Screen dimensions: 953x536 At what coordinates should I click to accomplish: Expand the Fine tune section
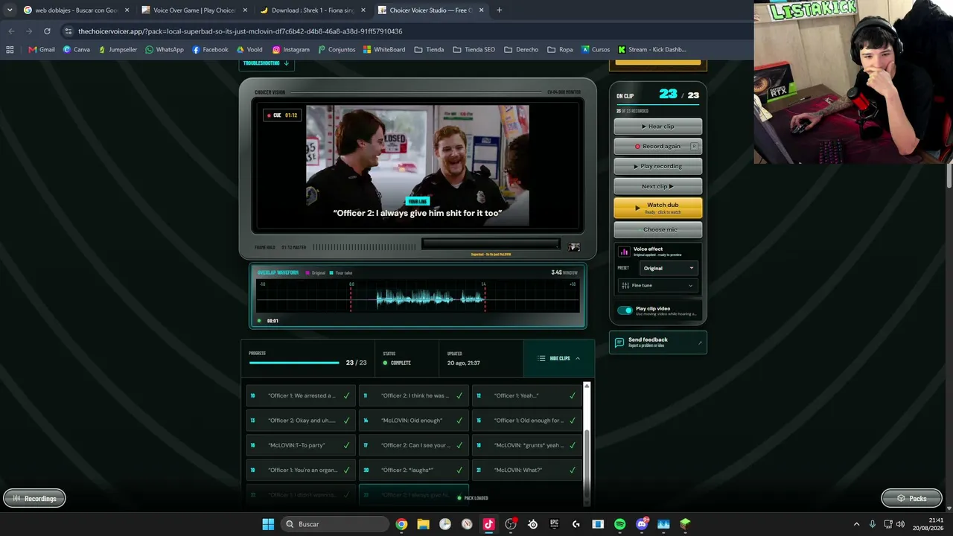[657, 285]
